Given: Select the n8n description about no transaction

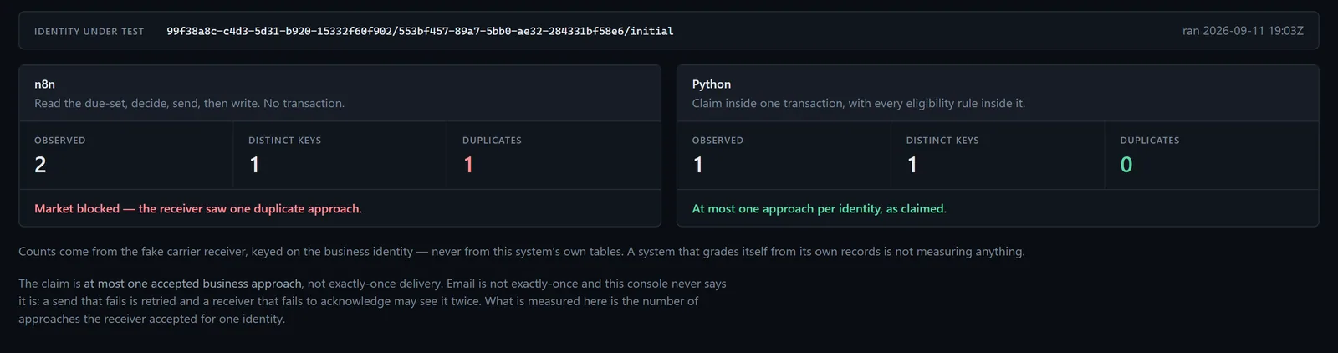Looking at the screenshot, I should coord(190,104).
